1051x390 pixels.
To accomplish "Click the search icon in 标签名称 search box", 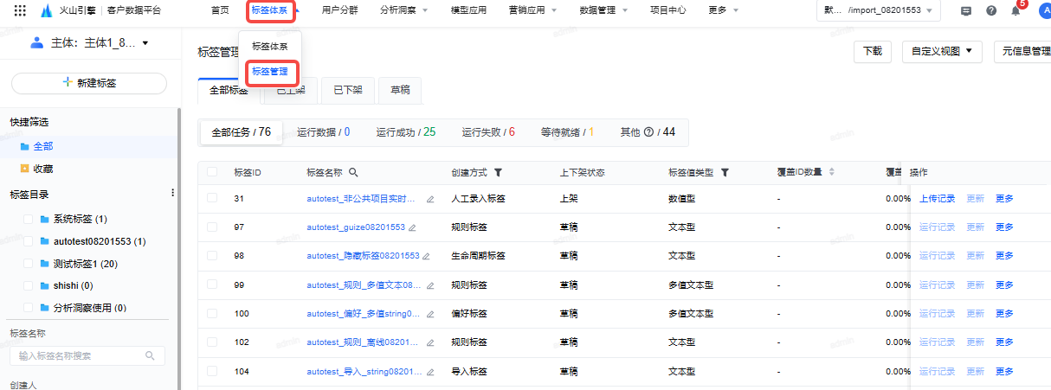I will click(150, 355).
